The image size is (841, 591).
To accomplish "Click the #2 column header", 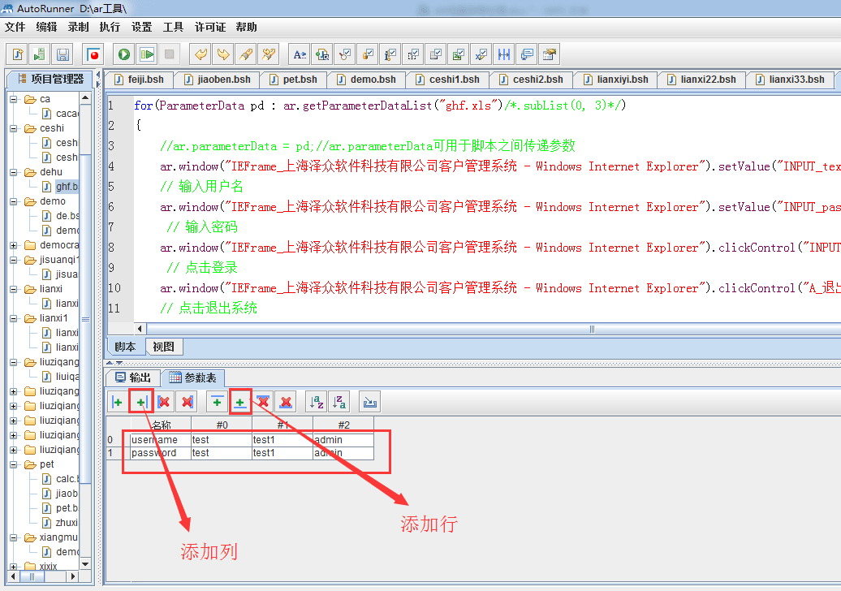I will click(344, 425).
